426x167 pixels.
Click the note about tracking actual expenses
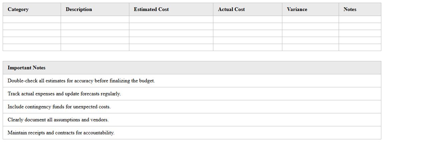tap(64, 94)
